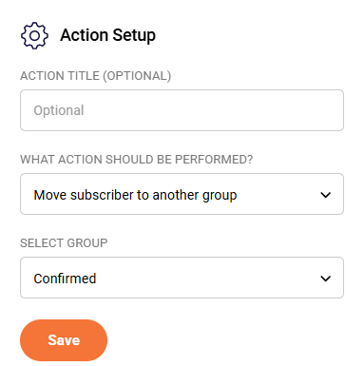Click the orange Save button
The width and height of the screenshot is (364, 366).
point(64,340)
